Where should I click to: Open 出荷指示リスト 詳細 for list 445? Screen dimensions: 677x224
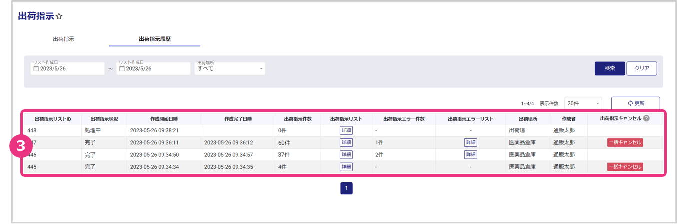(x=346, y=167)
